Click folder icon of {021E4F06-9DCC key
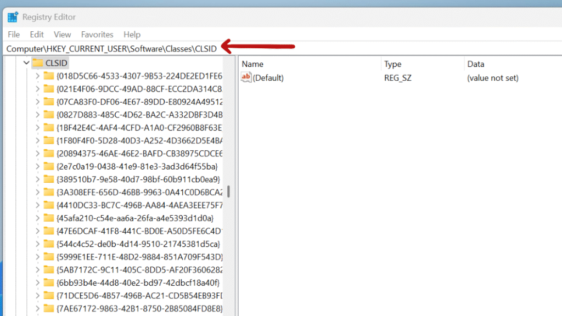The height and width of the screenshot is (316, 562). click(x=49, y=88)
